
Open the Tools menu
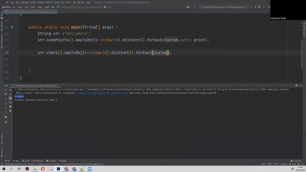point(69,2)
